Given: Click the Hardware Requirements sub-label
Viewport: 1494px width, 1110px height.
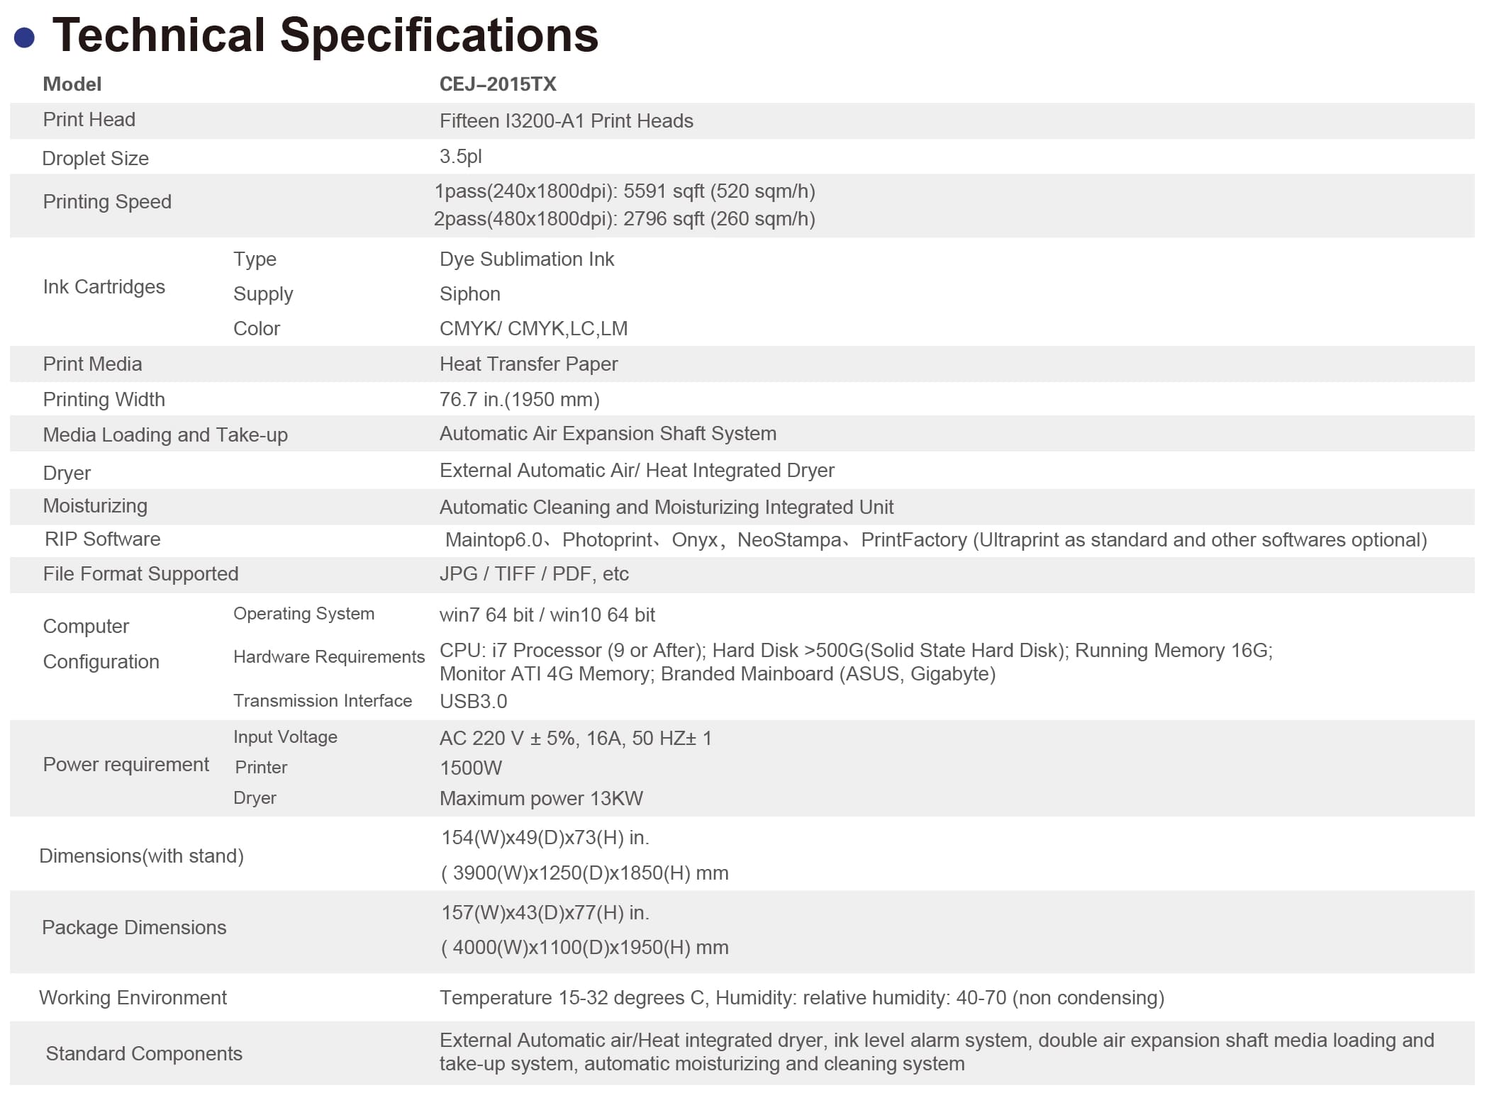Looking at the screenshot, I should tap(328, 657).
